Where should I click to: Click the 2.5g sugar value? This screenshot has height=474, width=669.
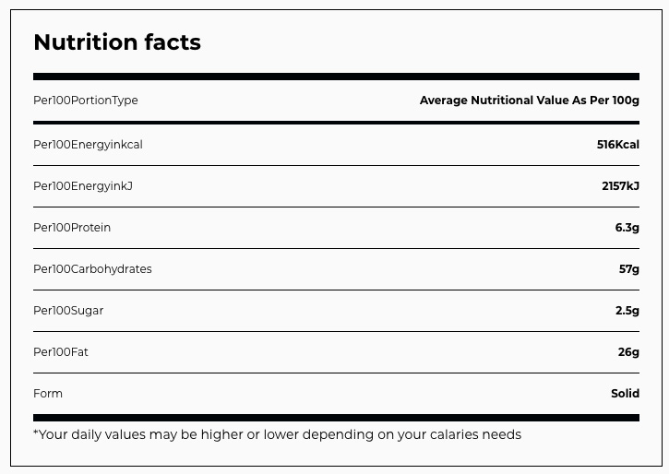coord(627,311)
